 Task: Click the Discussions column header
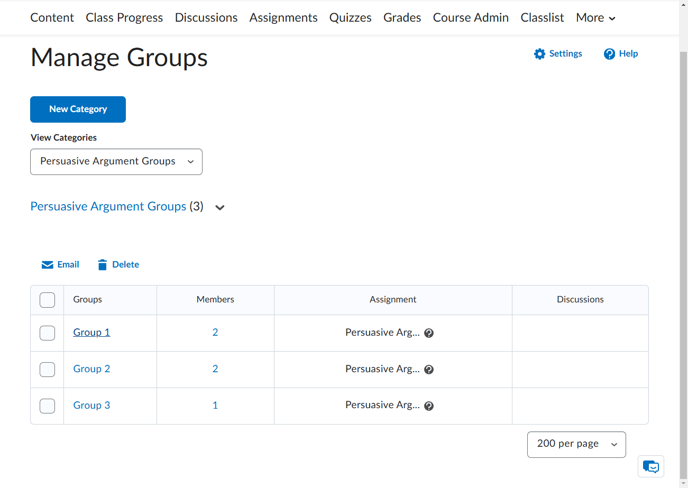(x=580, y=300)
